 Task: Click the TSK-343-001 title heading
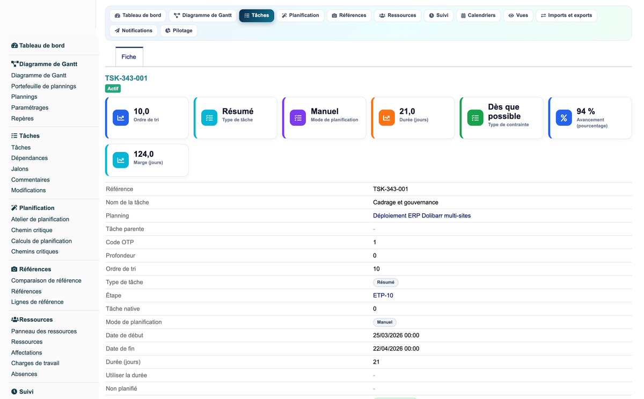point(126,78)
